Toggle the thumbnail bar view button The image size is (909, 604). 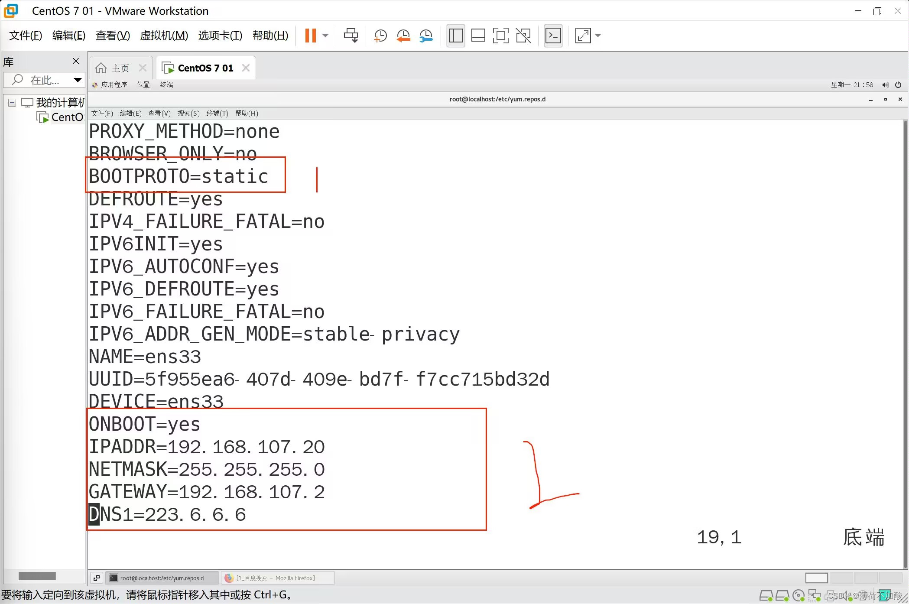click(478, 36)
